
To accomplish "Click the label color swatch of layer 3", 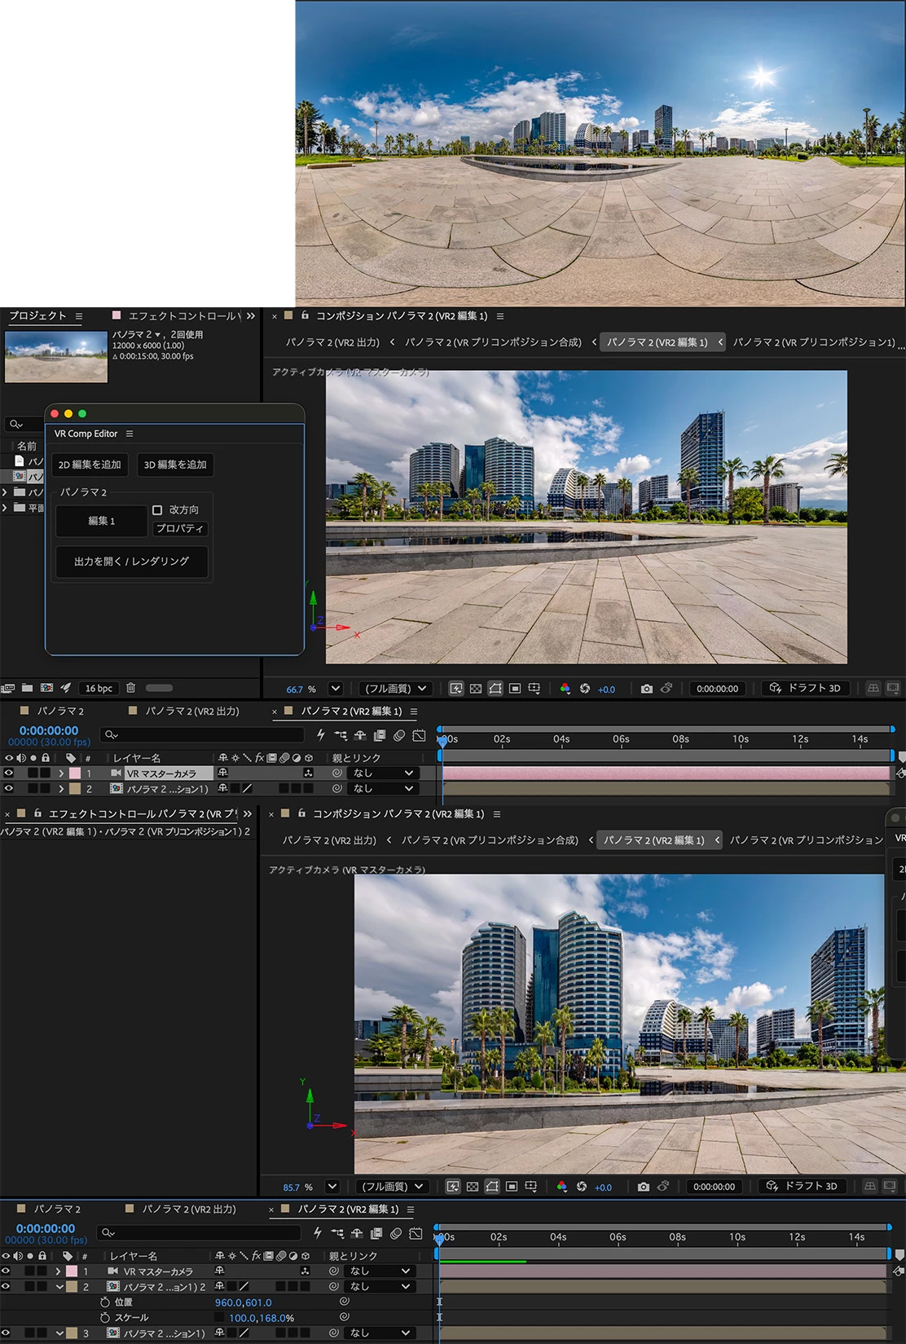I will 72,1333.
